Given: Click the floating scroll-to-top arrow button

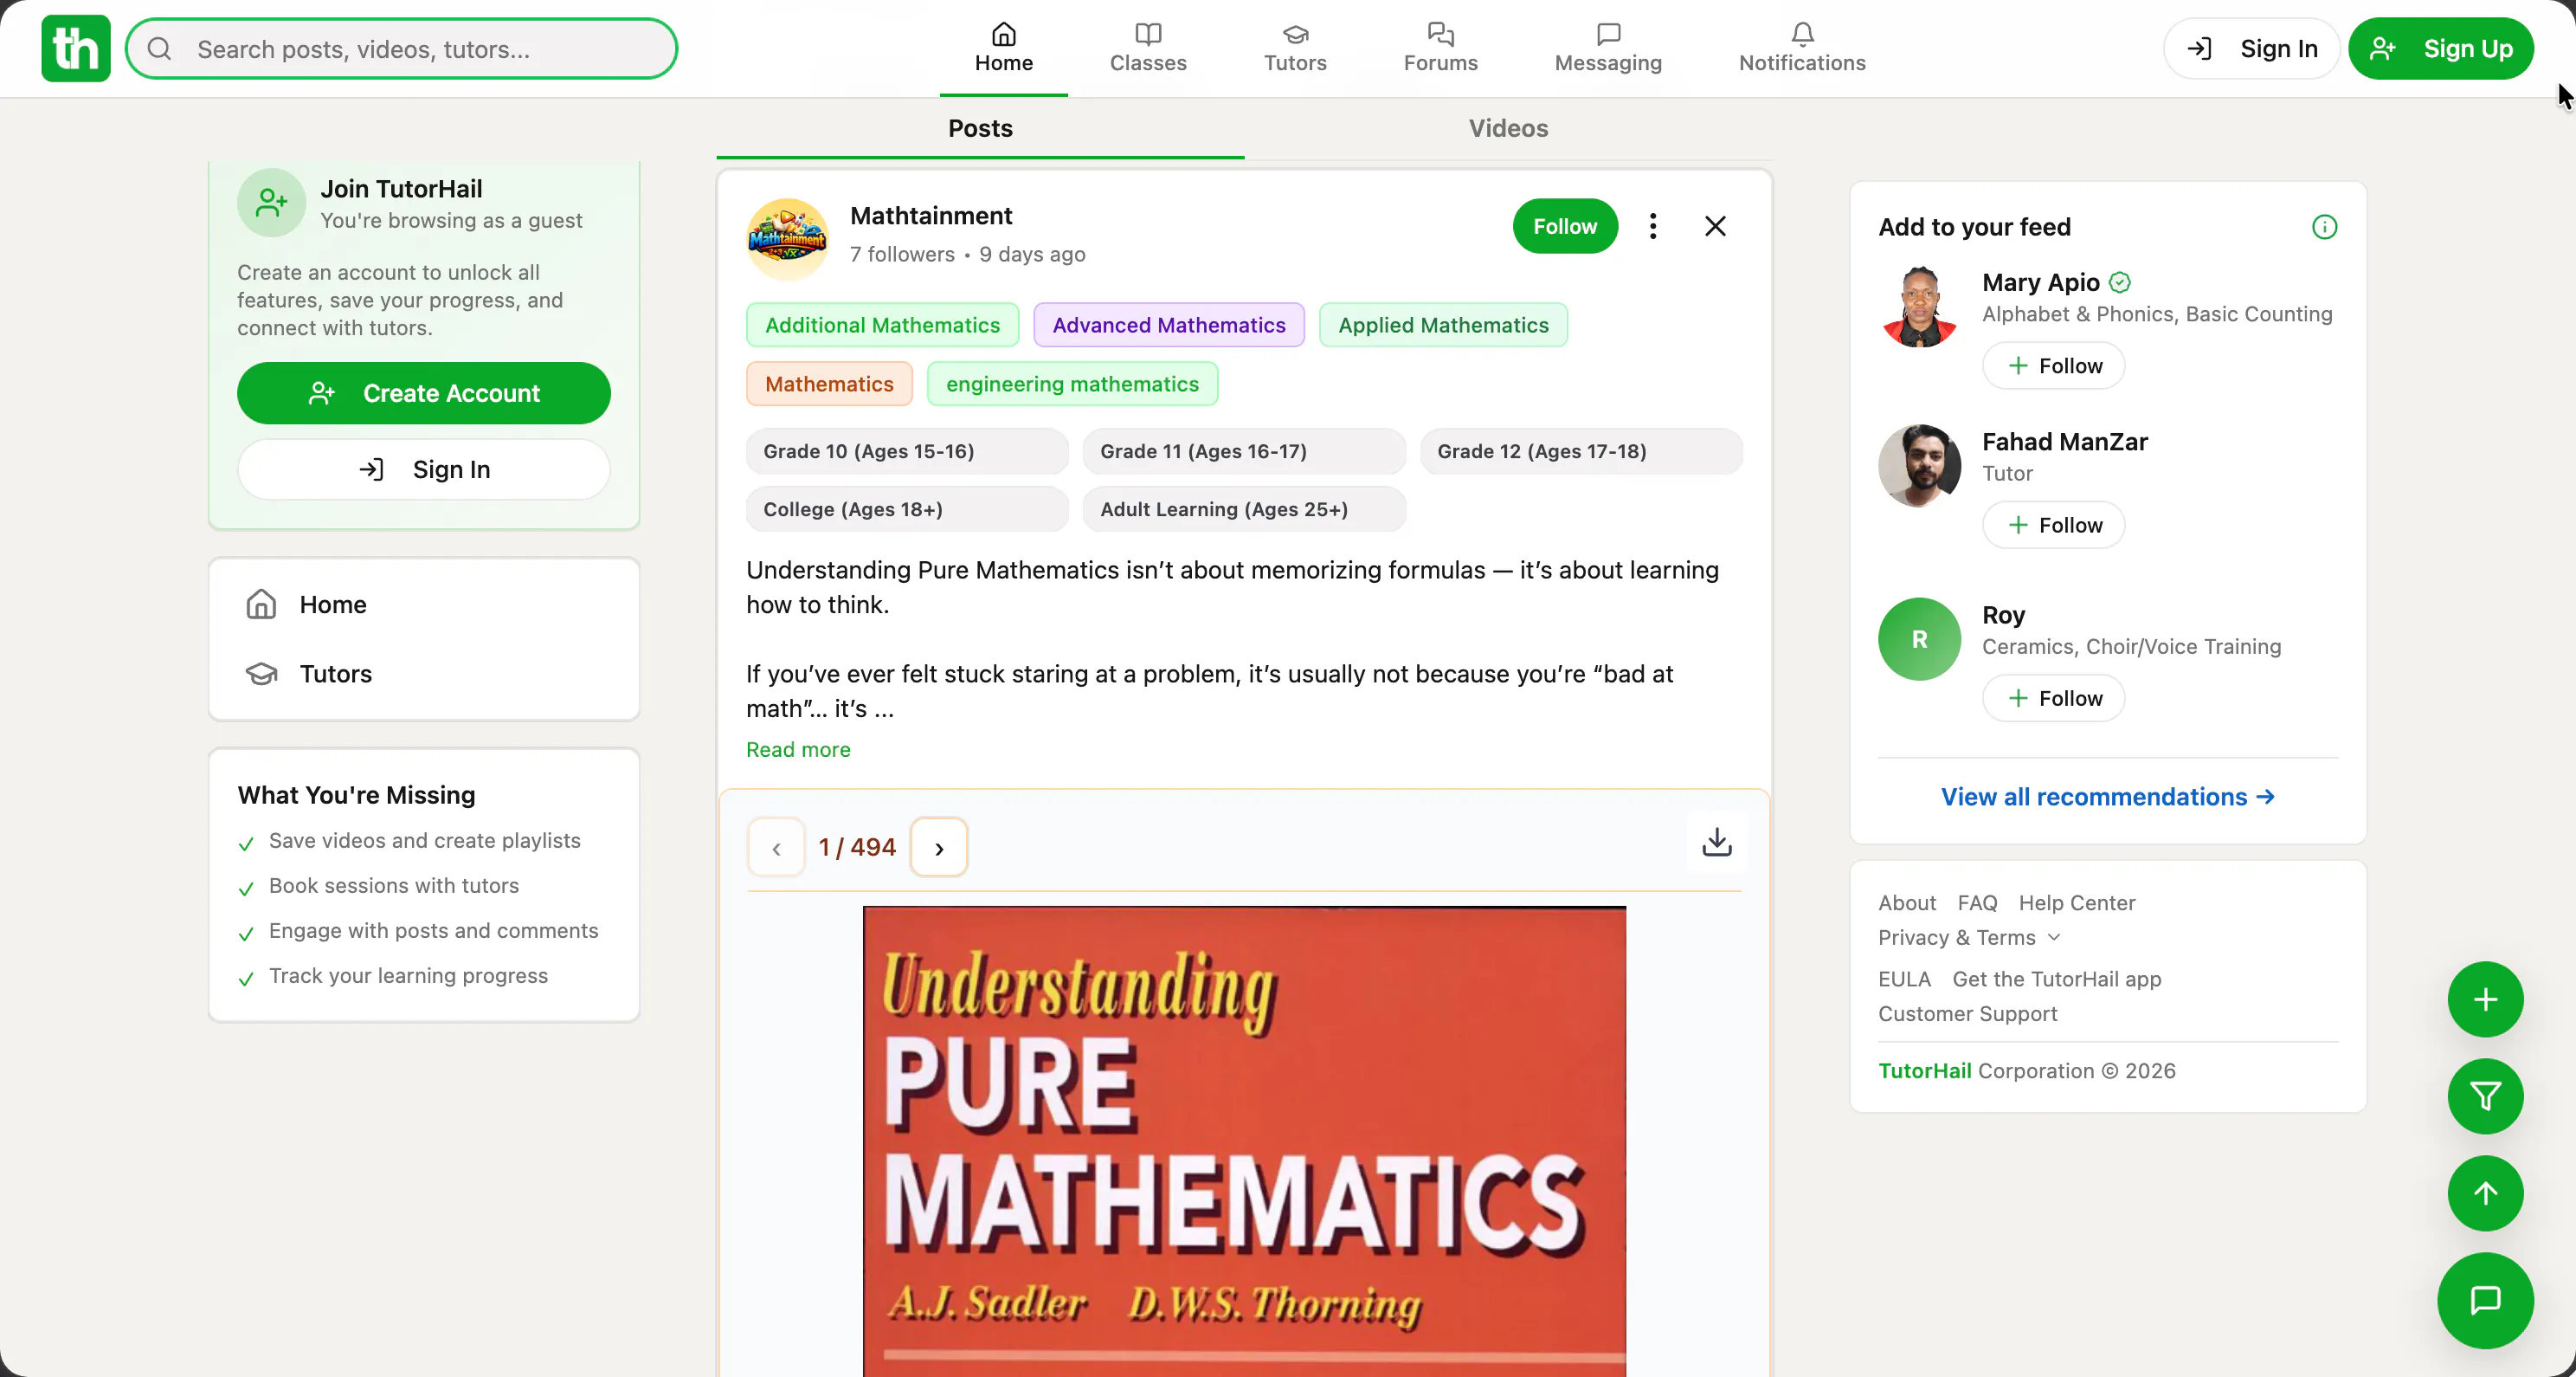Looking at the screenshot, I should tap(2485, 1193).
